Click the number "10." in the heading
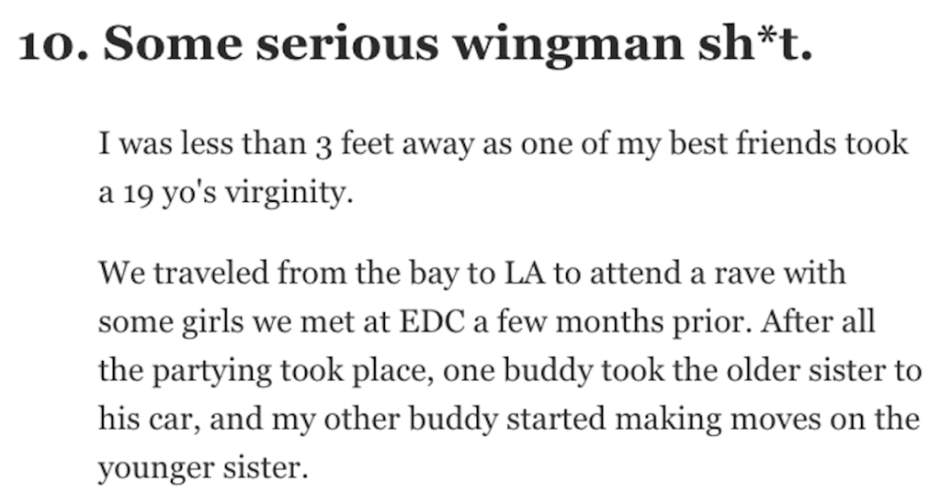This screenshot has width=941, height=493. coord(54,45)
